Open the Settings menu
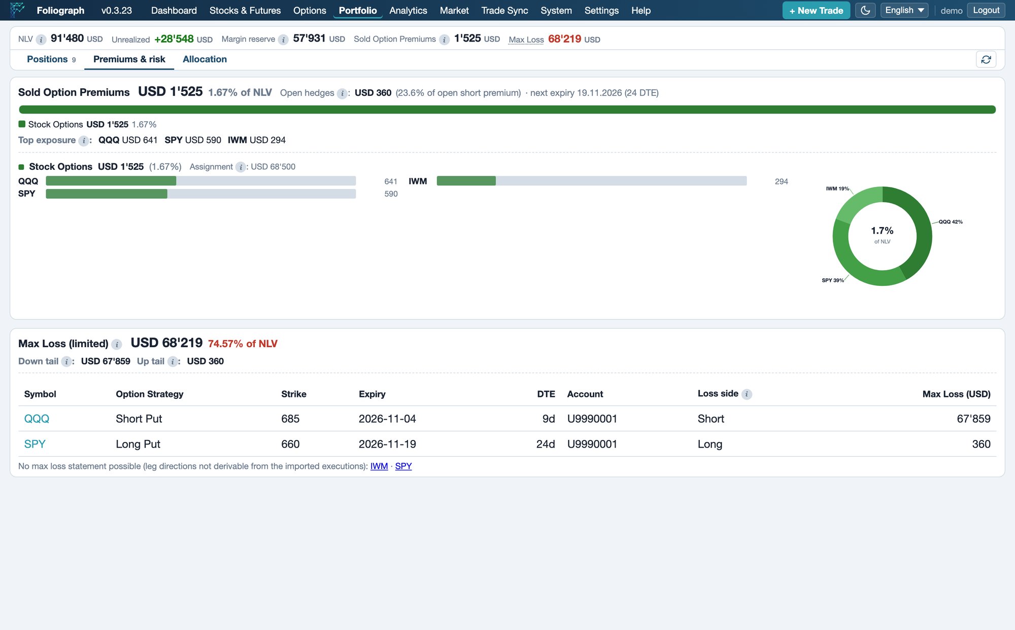The height and width of the screenshot is (630, 1015). tap(601, 10)
